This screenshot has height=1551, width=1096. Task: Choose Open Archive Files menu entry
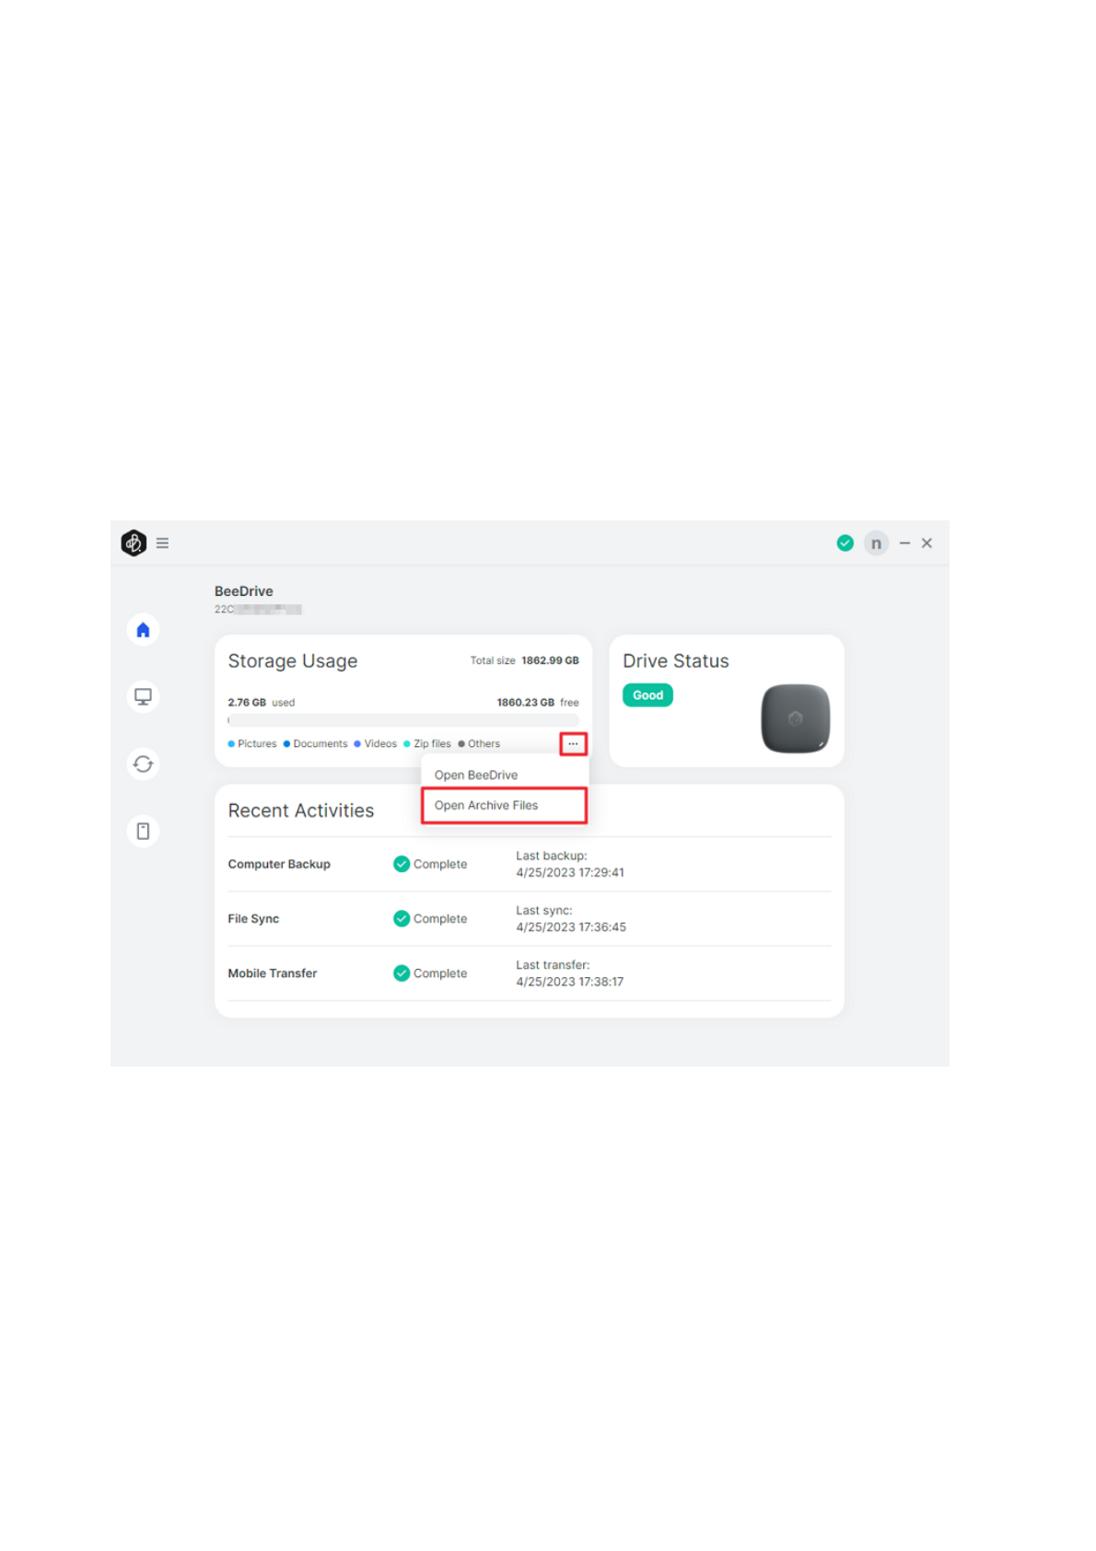tap(486, 805)
